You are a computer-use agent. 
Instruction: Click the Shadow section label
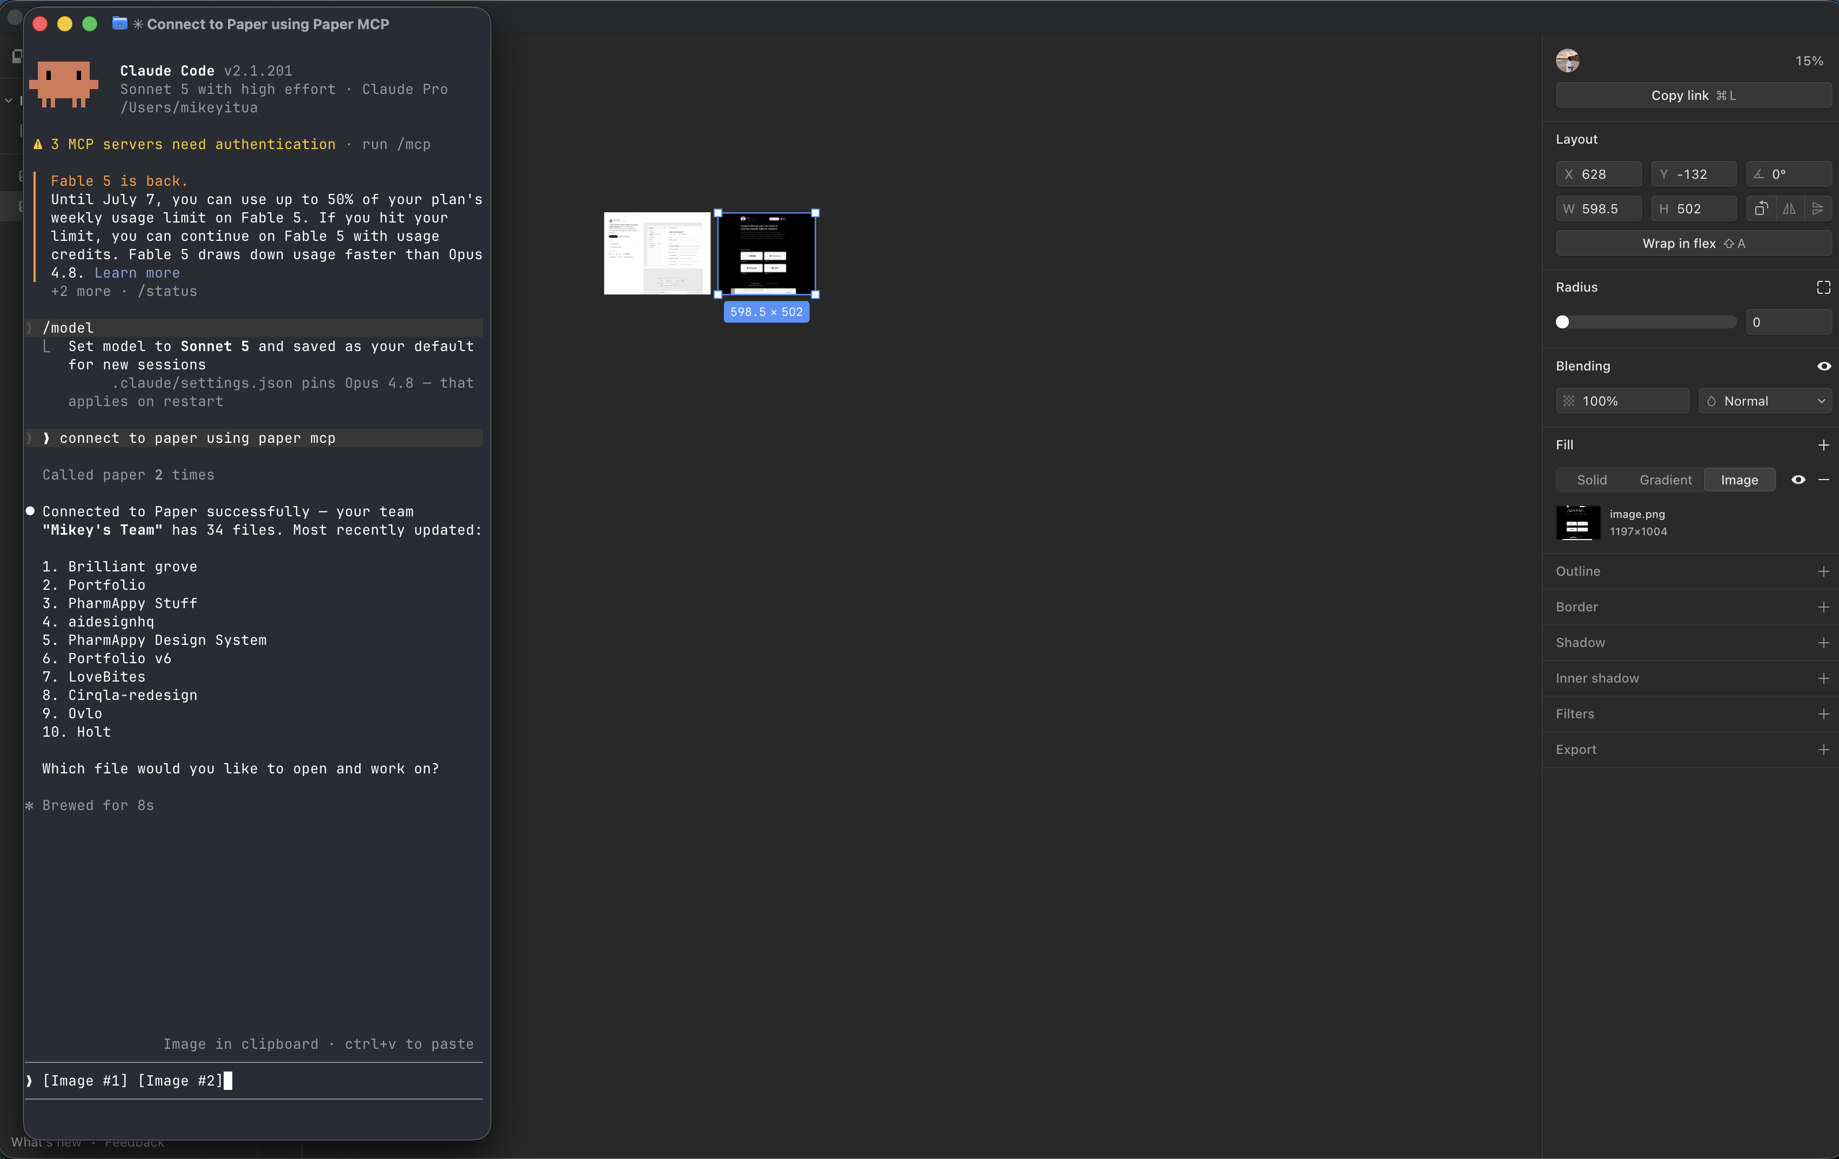(x=1580, y=643)
